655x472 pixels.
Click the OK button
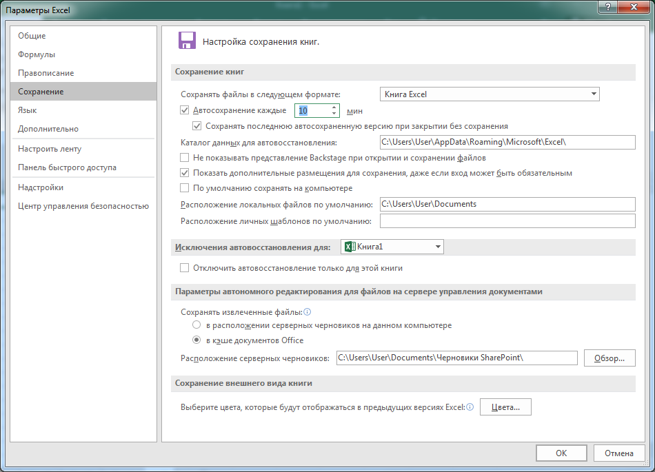click(x=561, y=453)
